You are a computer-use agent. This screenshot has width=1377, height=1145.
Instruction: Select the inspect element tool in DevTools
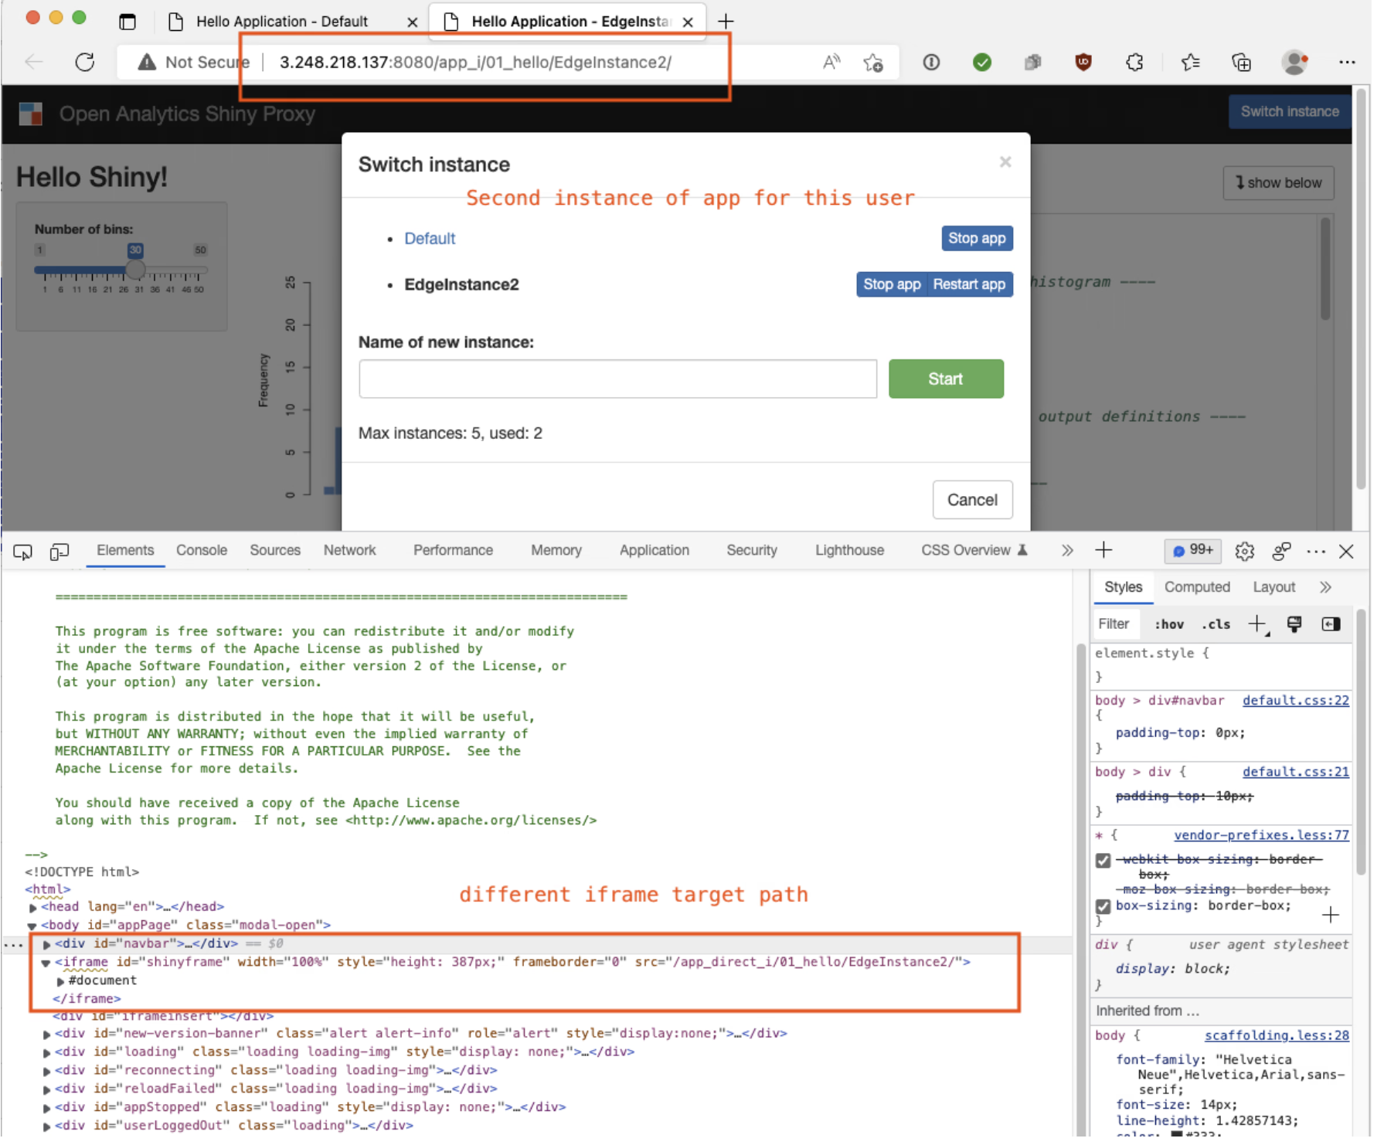pos(21,551)
